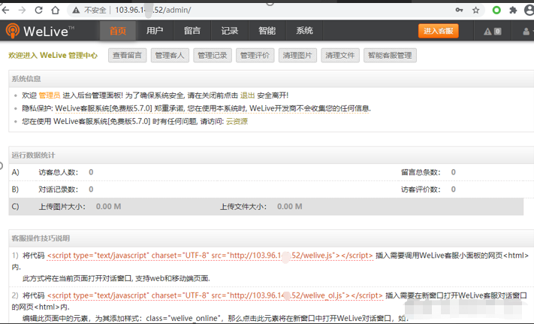Click the 退出 logout link
Image resolution: width=534 pixels, height=324 pixels.
(x=248, y=95)
